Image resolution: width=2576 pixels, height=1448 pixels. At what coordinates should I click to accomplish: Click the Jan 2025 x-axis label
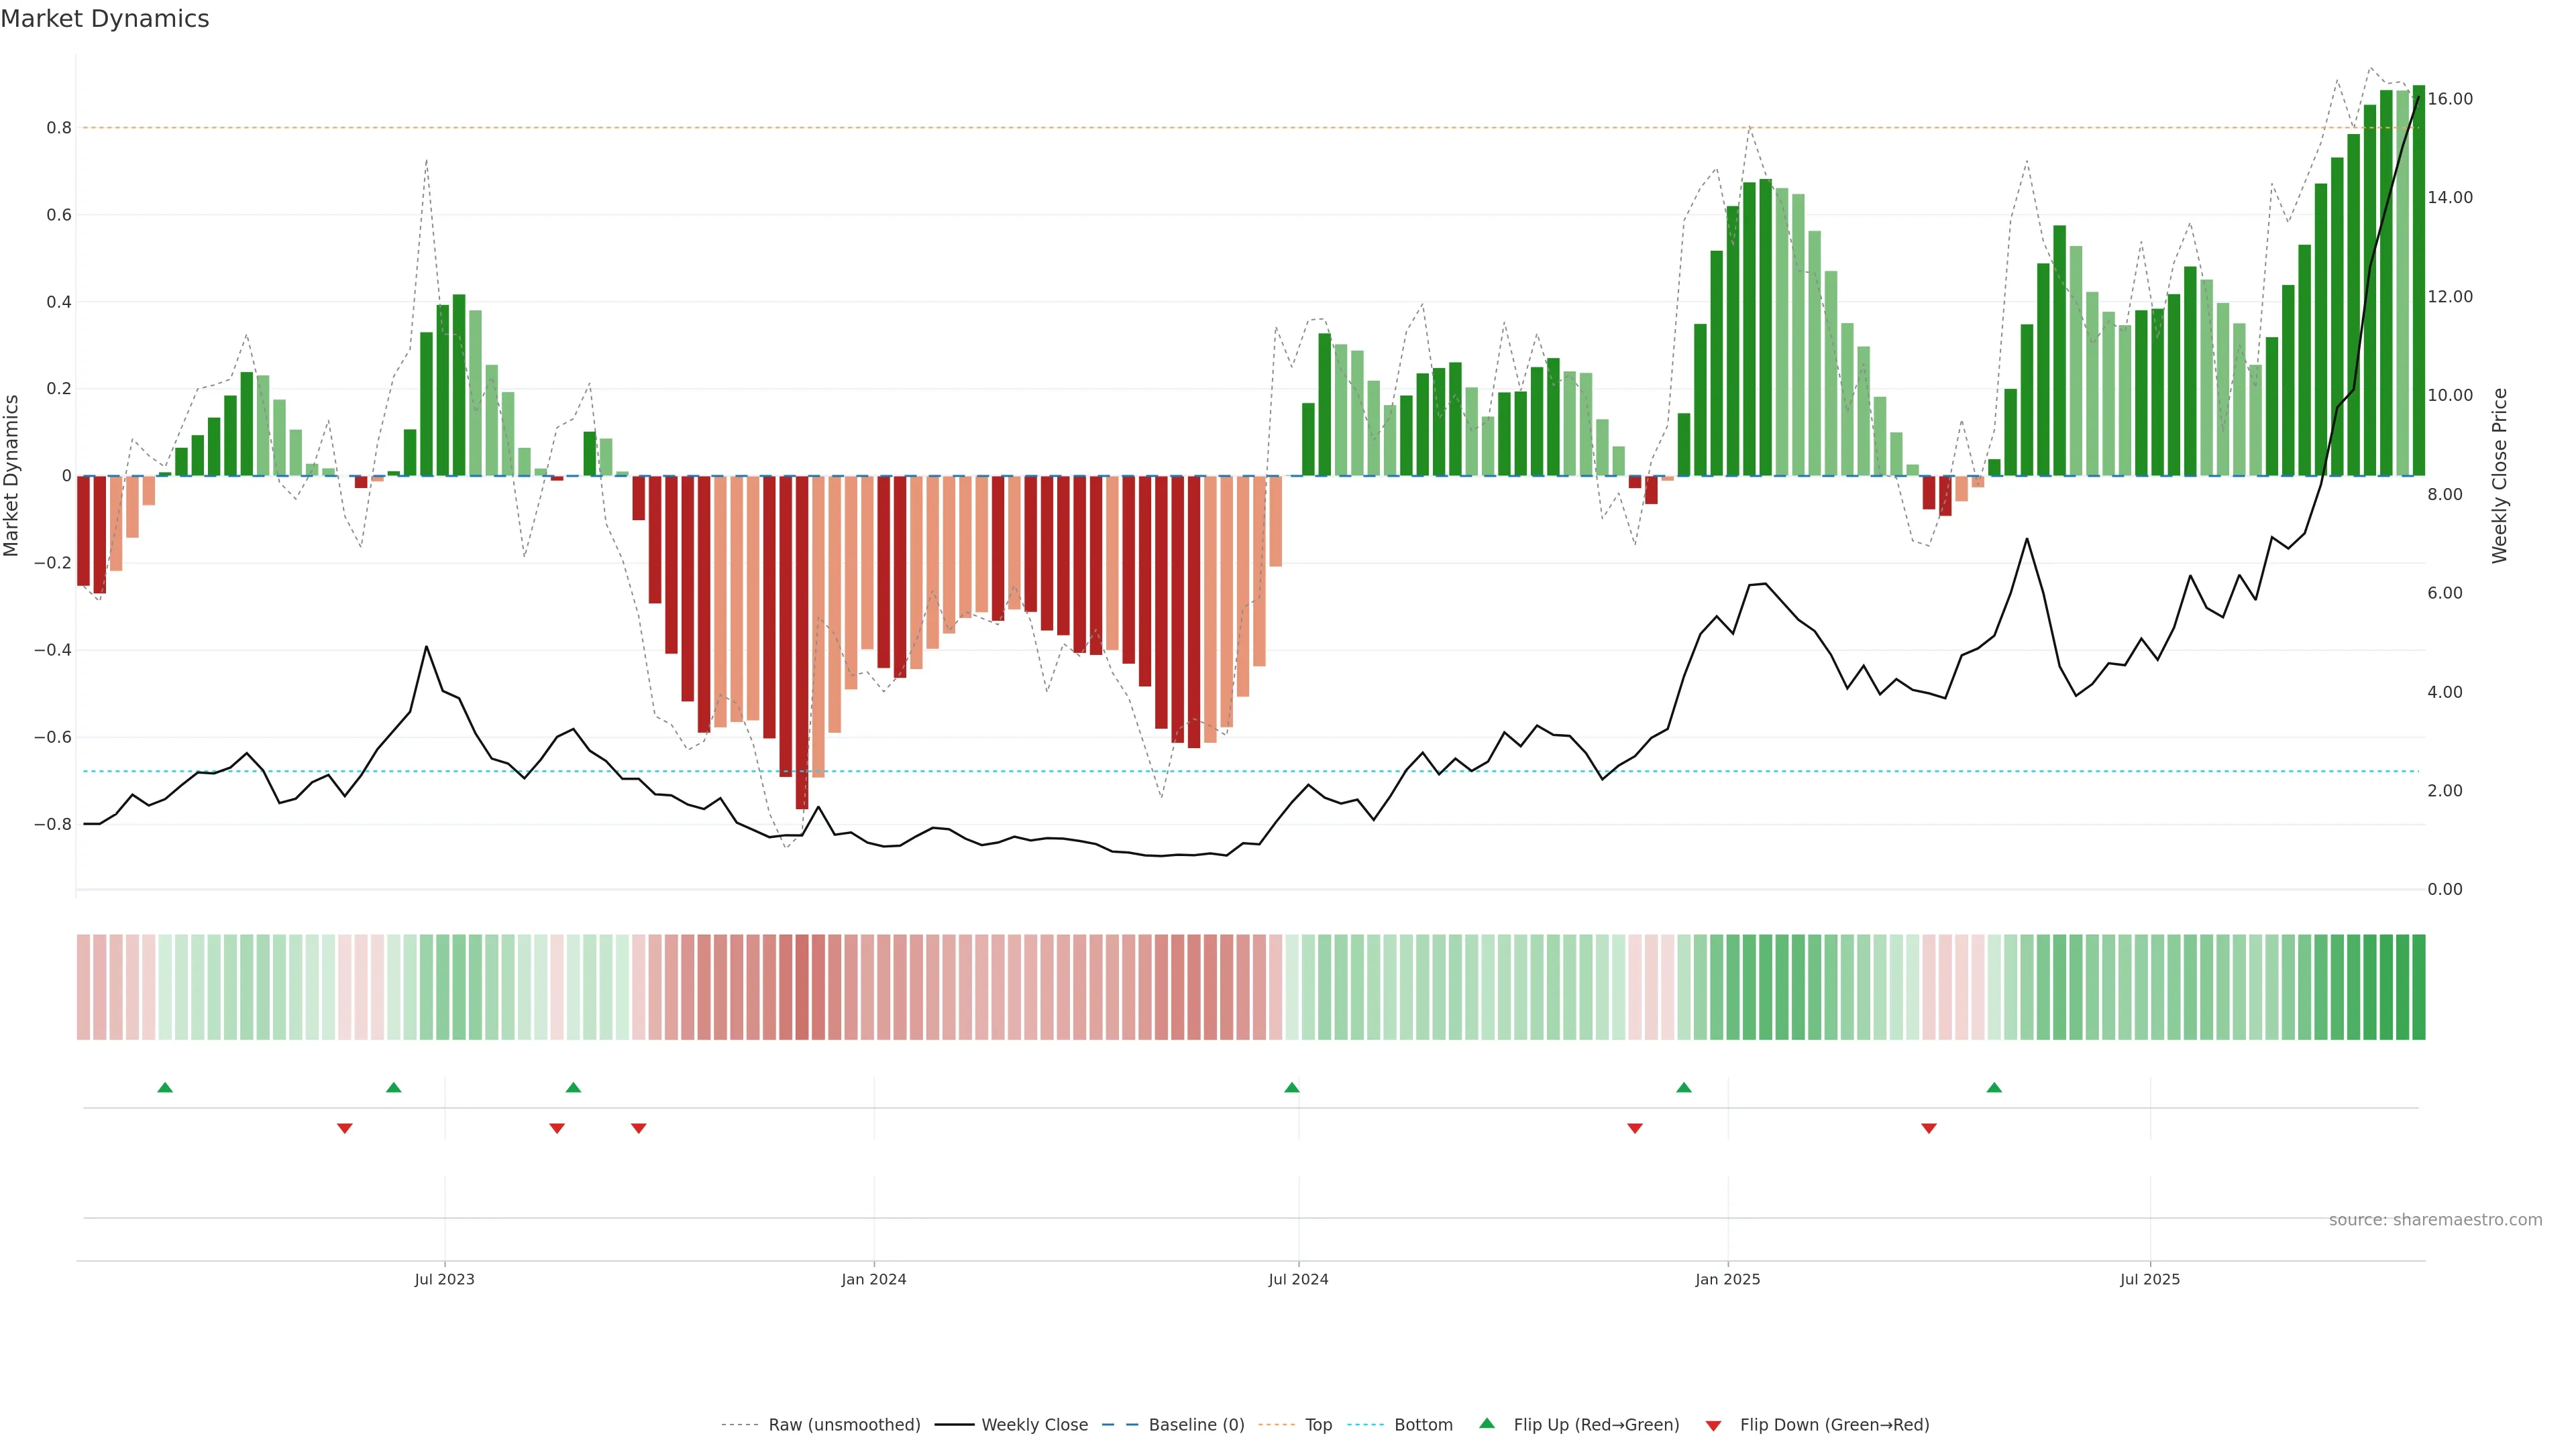point(1727,1279)
